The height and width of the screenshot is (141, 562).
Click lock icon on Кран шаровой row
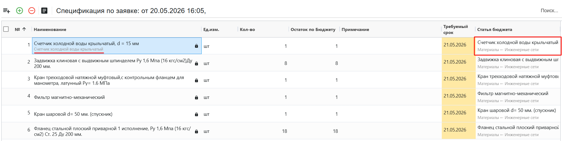[x=196, y=114]
